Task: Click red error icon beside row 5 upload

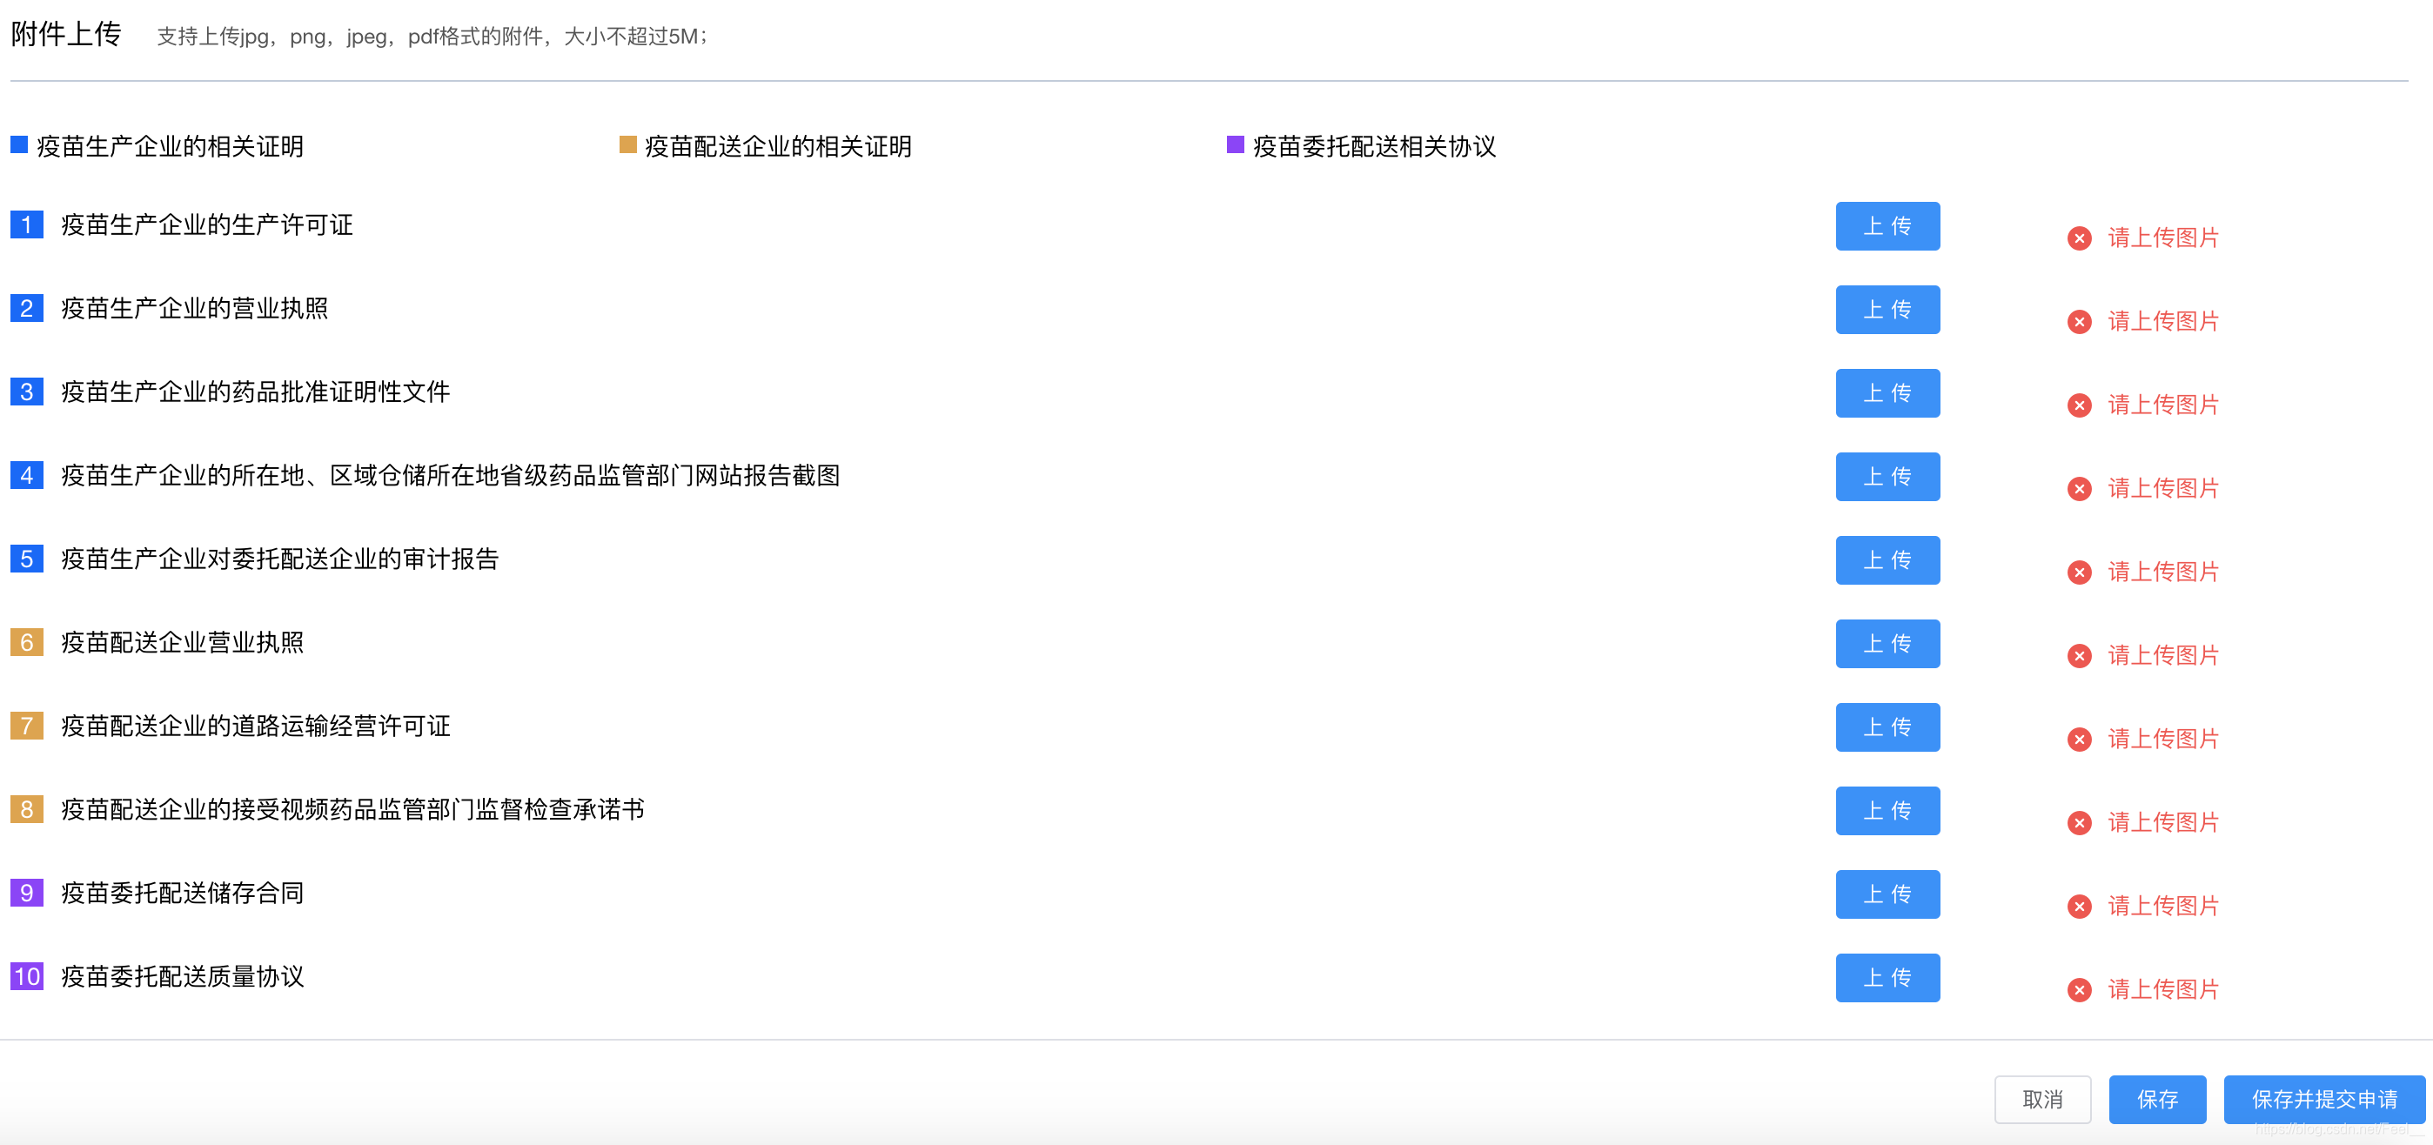Action: click(2079, 572)
